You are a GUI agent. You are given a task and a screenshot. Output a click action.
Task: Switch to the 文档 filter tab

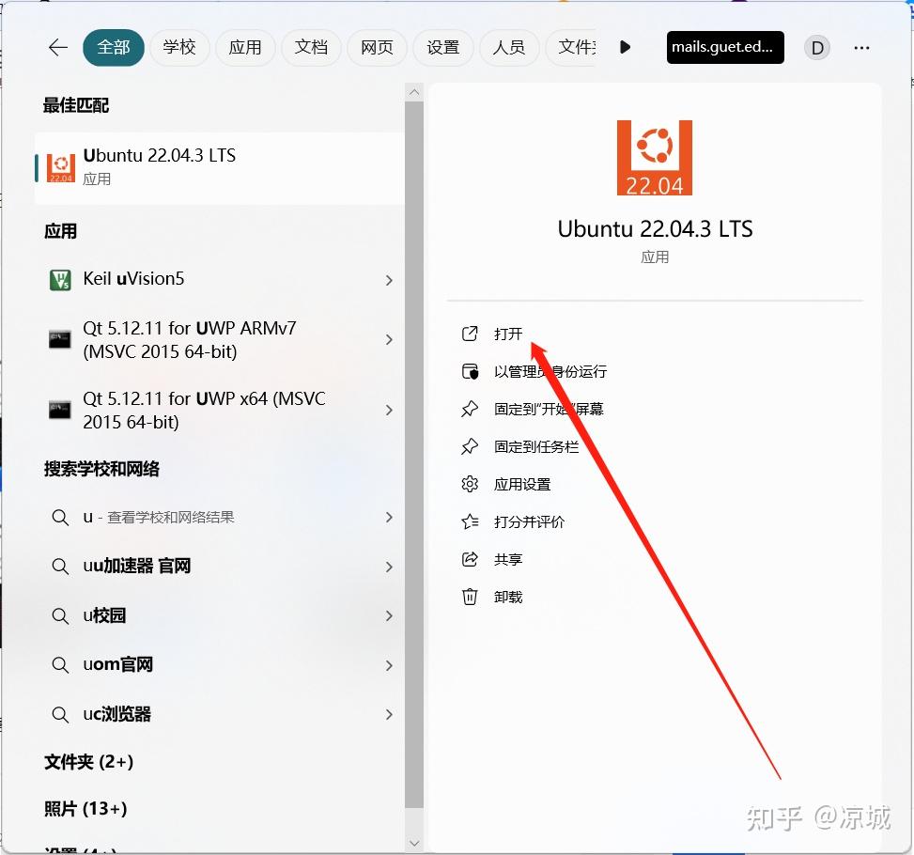click(x=311, y=47)
